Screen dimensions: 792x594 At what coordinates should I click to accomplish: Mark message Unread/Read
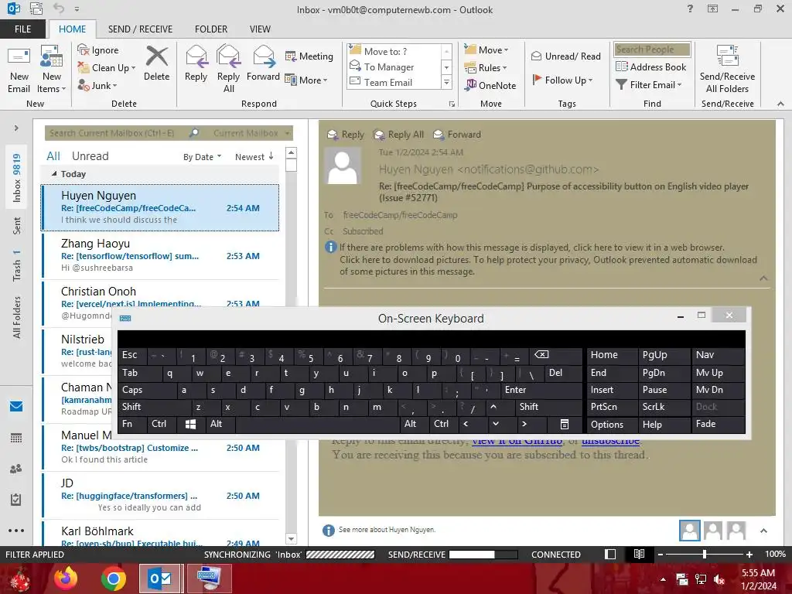pos(565,56)
